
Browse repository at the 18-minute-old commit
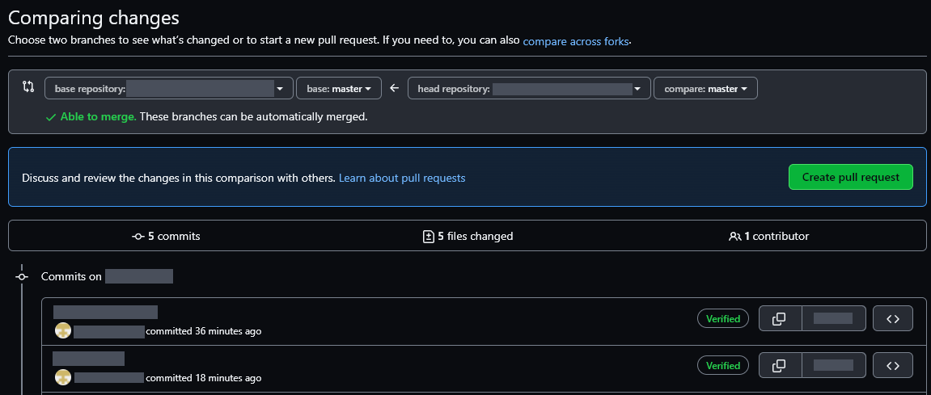pos(893,366)
